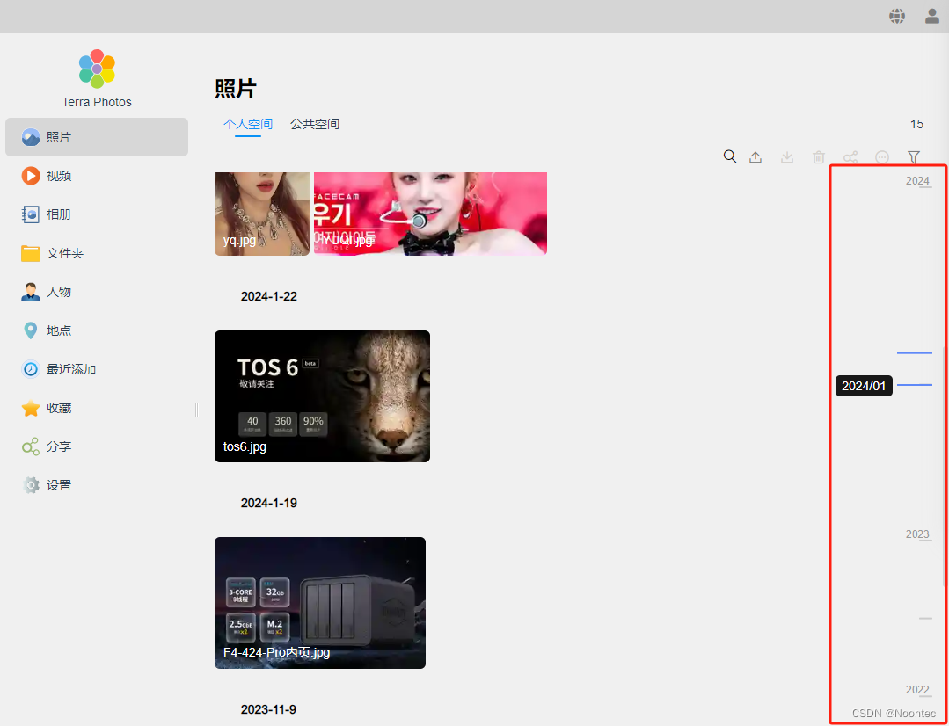Open the more options (...) menu
949x726 pixels.
tap(881, 156)
